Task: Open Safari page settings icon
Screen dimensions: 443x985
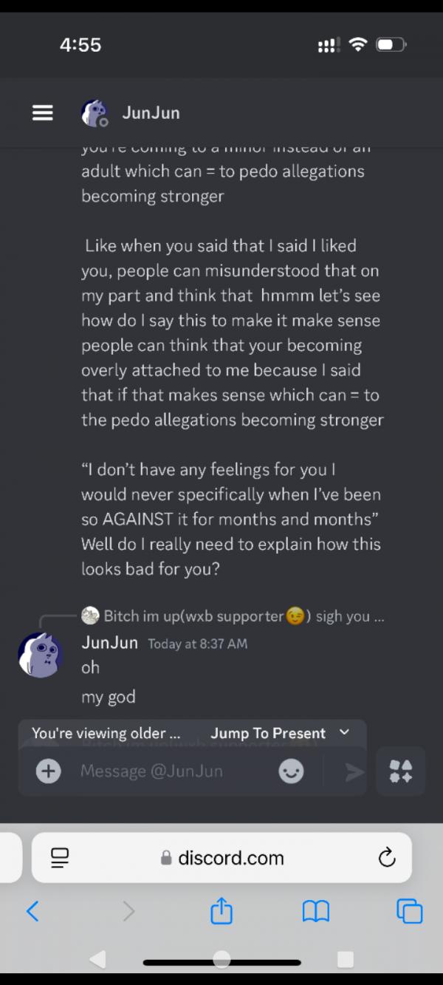Action: tap(60, 857)
